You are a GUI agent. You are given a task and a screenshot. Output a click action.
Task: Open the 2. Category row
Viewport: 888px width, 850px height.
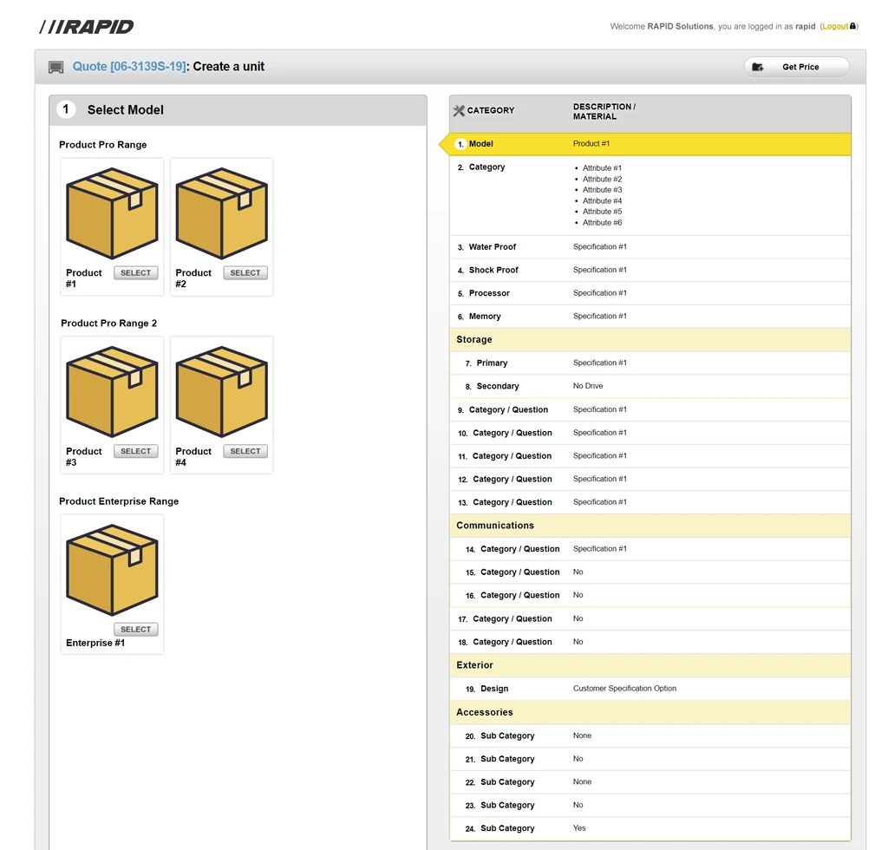click(x=650, y=195)
